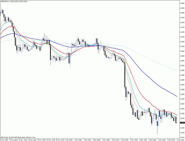This screenshot has height=141, width=185.
Task: Click the black current price label on price axis
Action: tap(182, 123)
